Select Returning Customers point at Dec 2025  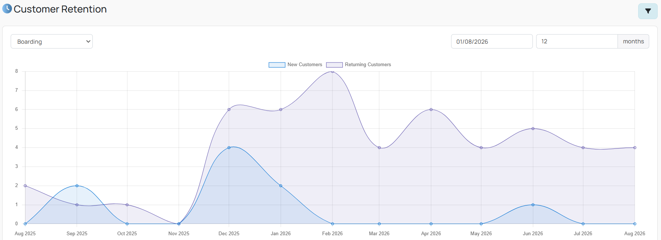229,110
